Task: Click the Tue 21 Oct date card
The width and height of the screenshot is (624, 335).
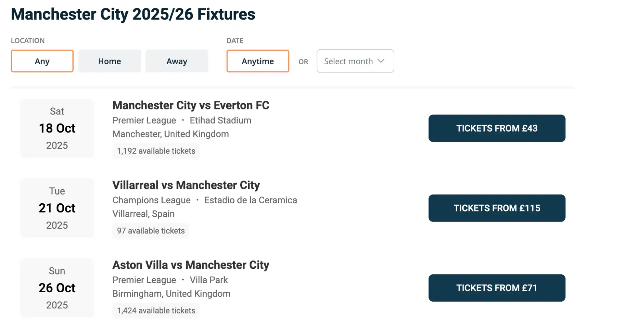Action: pos(57,208)
